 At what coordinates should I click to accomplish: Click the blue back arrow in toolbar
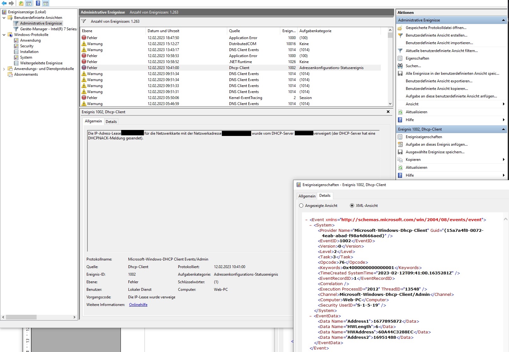(x=4, y=3)
